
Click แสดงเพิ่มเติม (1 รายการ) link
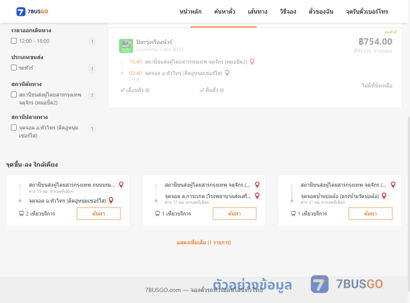click(204, 242)
